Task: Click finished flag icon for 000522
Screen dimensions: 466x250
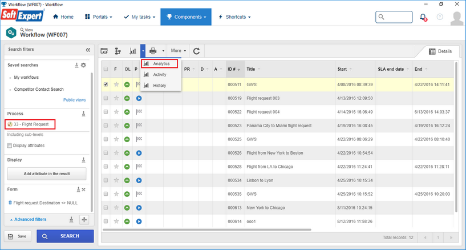Action: pos(139,112)
